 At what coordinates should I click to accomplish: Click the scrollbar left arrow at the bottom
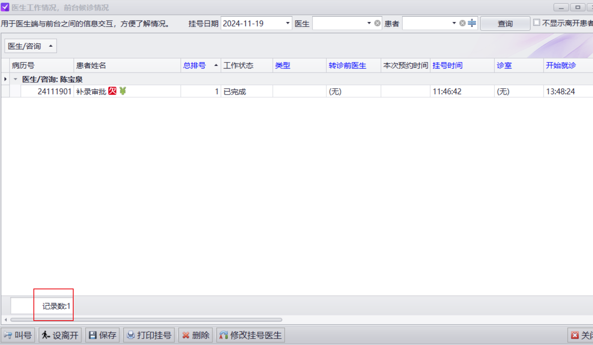point(6,320)
